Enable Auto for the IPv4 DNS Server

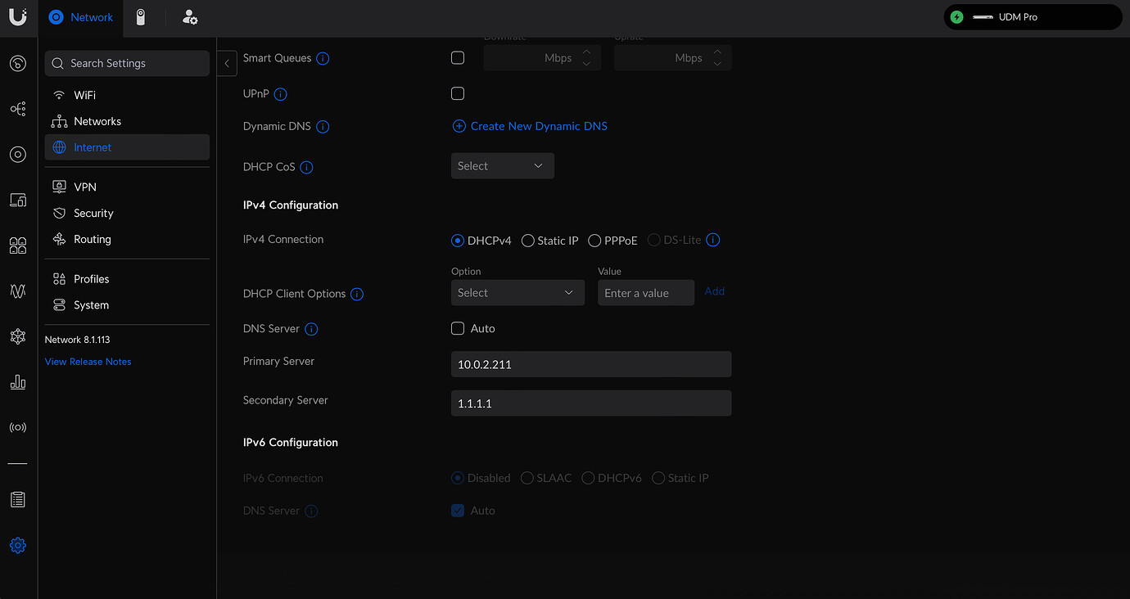(457, 328)
